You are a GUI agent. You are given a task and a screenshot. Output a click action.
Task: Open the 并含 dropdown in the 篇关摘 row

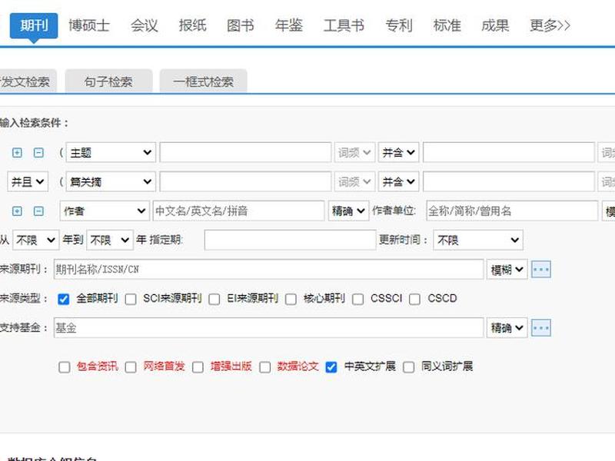point(398,181)
